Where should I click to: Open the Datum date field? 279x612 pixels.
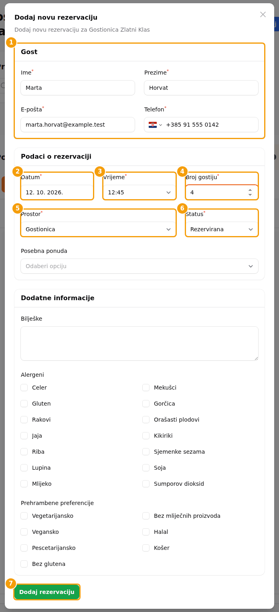[57, 192]
